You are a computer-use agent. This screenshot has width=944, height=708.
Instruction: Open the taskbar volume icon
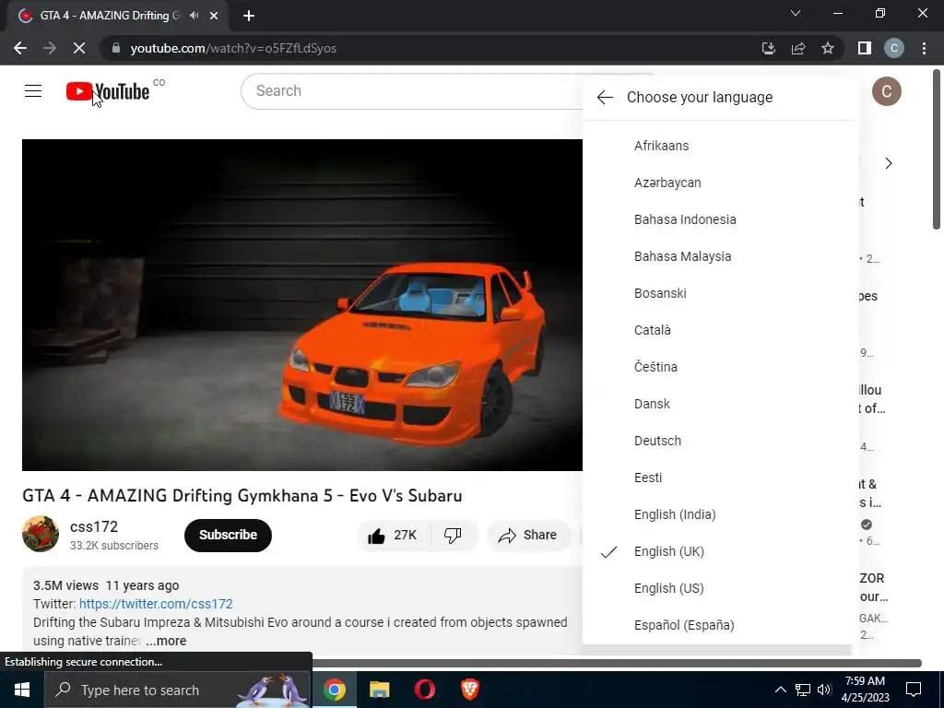(x=824, y=690)
